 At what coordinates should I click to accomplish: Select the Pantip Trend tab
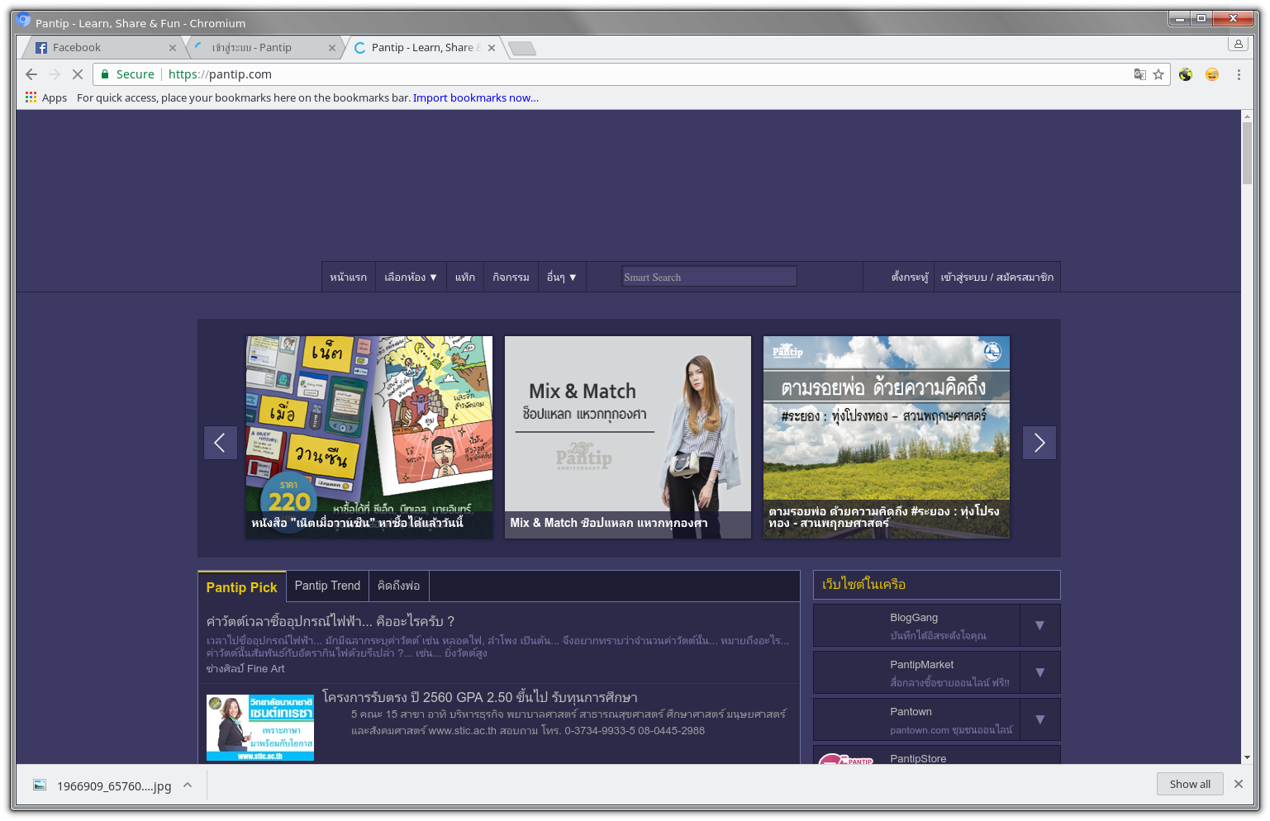[327, 586]
